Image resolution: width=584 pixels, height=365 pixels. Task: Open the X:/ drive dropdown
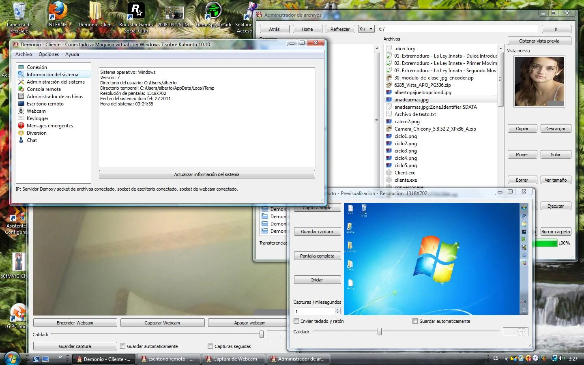click(366, 29)
